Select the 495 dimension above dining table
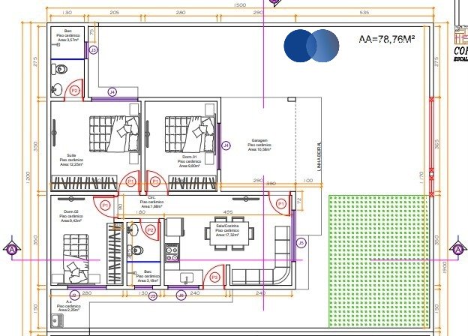The width and height of the screenshot is (468, 336). coord(228,211)
